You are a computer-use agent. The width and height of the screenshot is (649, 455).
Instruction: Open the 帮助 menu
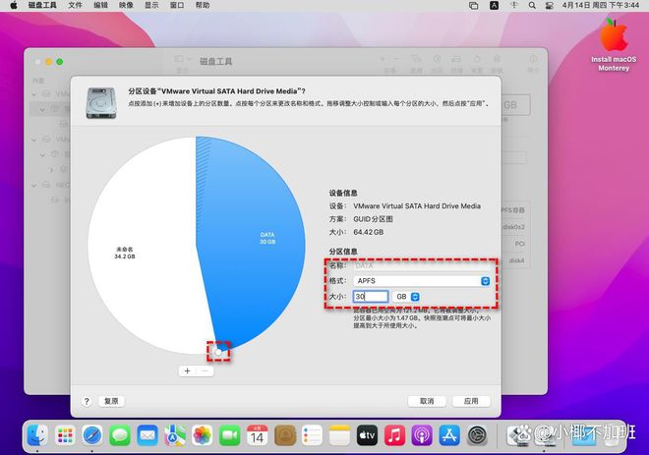tap(203, 5)
